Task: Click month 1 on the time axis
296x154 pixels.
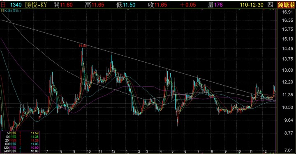Action: (127, 152)
